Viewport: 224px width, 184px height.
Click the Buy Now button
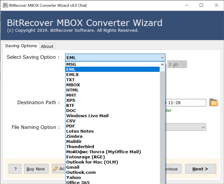[36, 169]
